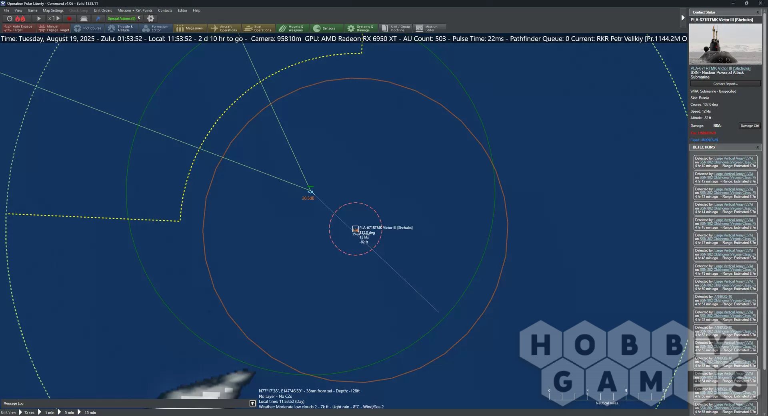
Task: Click Manual Engage Target
Action: [54, 28]
